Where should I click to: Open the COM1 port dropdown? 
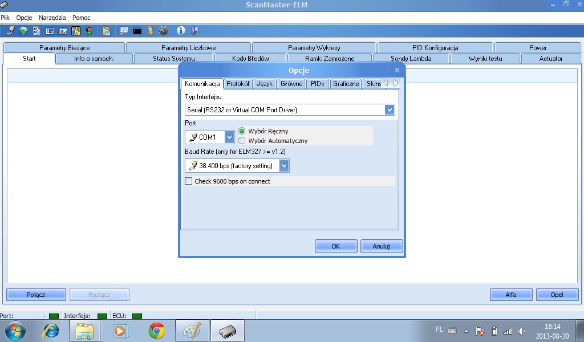(229, 137)
